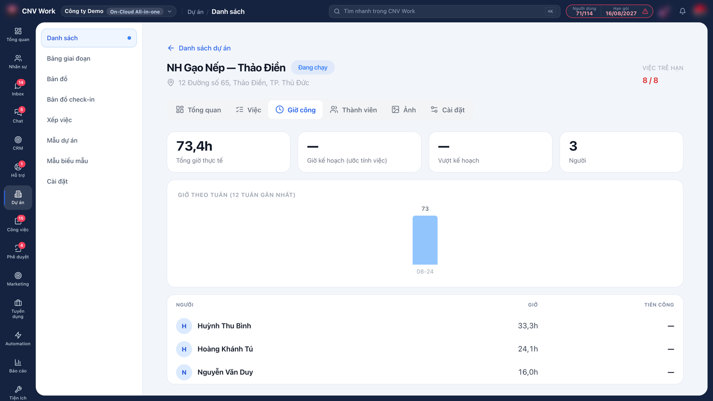Open the Tuyển dụng briefcase icon

(x=18, y=308)
